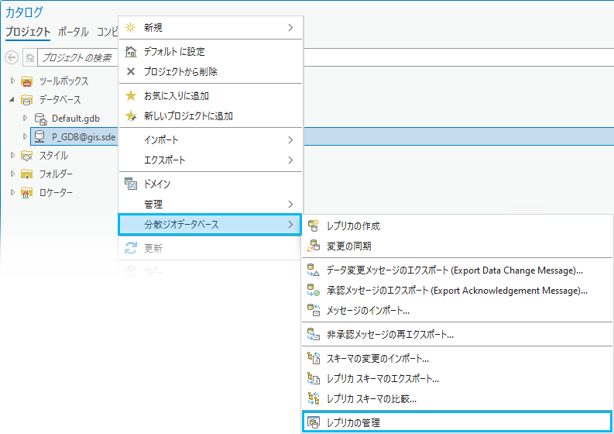Click the back arrow button in catalog

(x=12, y=57)
